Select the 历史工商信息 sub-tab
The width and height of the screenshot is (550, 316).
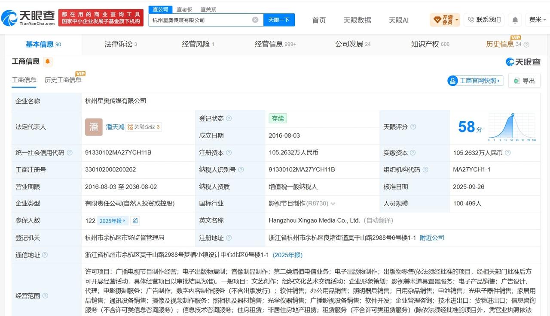point(63,80)
